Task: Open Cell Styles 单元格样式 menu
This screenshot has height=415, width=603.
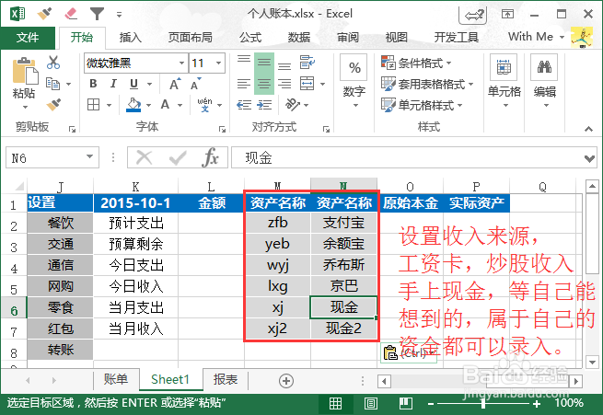Action: click(422, 105)
